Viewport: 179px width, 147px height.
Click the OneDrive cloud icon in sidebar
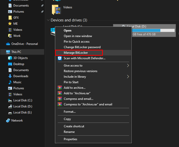click(8, 44)
